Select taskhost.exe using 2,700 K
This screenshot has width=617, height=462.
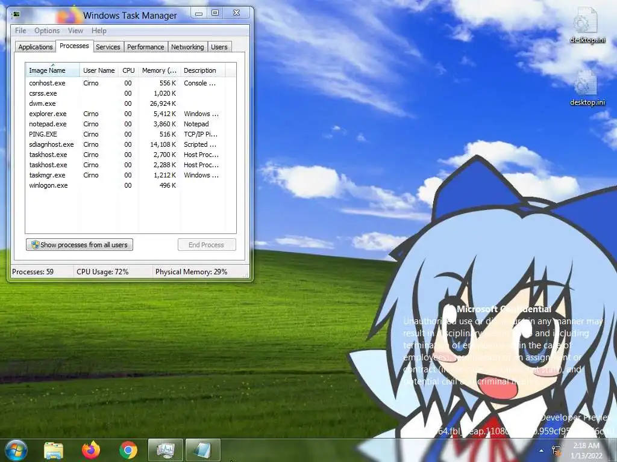click(131, 155)
